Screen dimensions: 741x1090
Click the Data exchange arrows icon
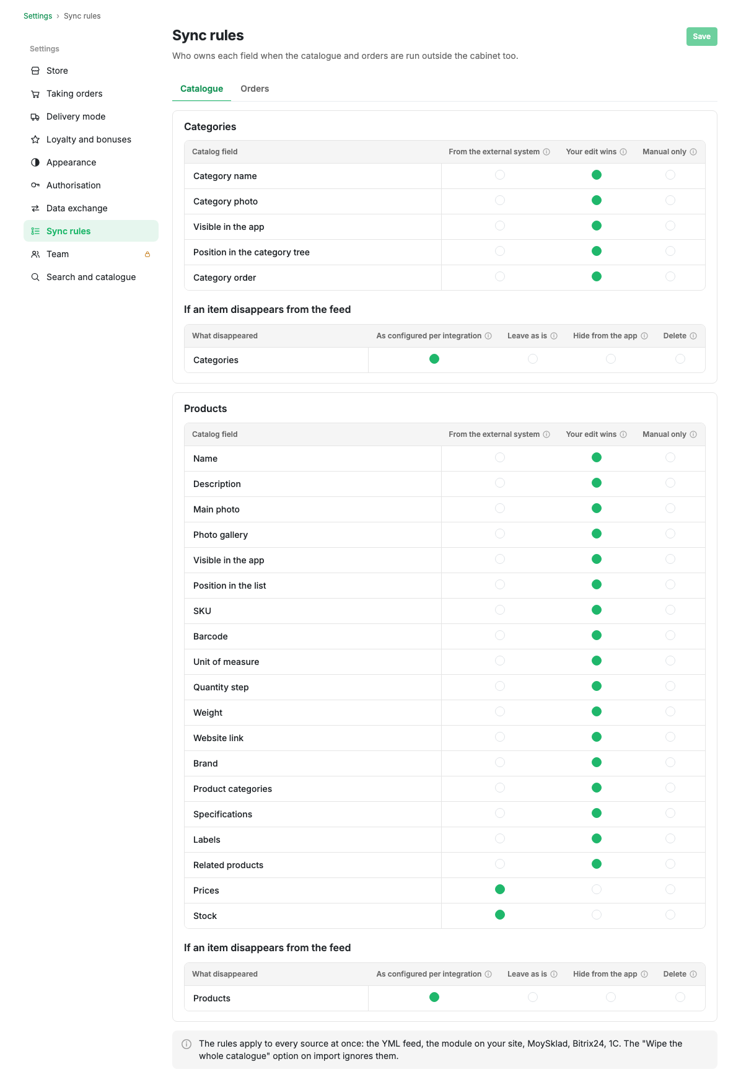pyautogui.click(x=35, y=208)
